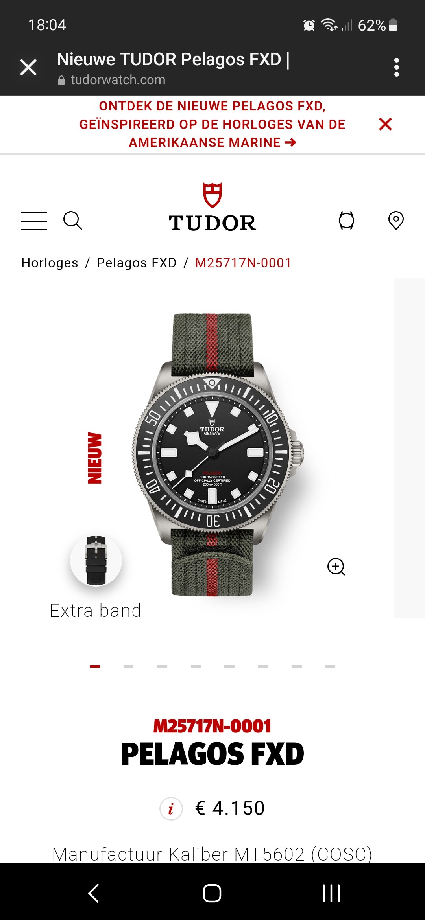
Task: Dismiss the red Pelagos FXD banner
Action: [385, 124]
